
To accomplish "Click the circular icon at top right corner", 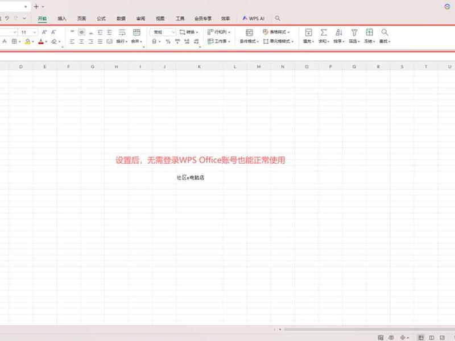I will (447, 6).
